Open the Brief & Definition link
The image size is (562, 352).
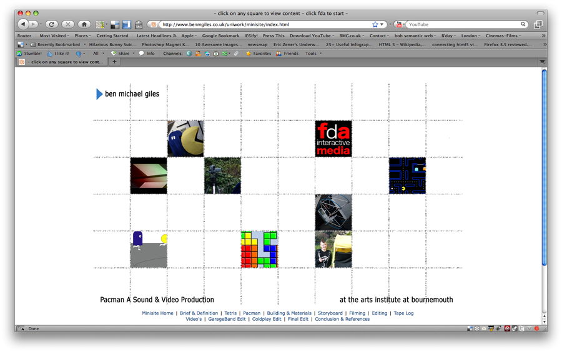pos(199,313)
